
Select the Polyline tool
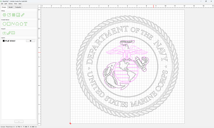pyautogui.click(x=13, y=24)
